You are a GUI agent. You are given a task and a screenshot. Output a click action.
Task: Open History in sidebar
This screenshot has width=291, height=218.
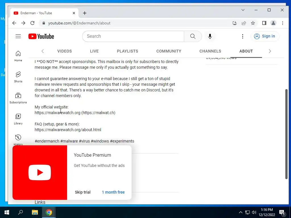pyautogui.click(x=18, y=140)
